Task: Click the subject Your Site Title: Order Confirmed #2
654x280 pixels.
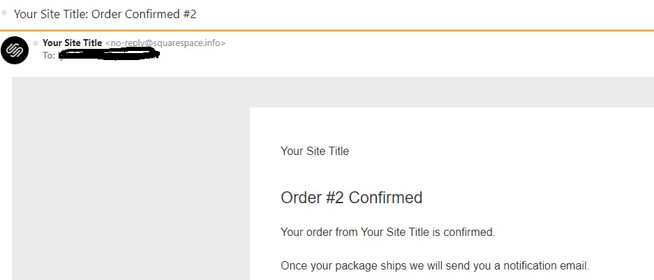Action: [105, 14]
